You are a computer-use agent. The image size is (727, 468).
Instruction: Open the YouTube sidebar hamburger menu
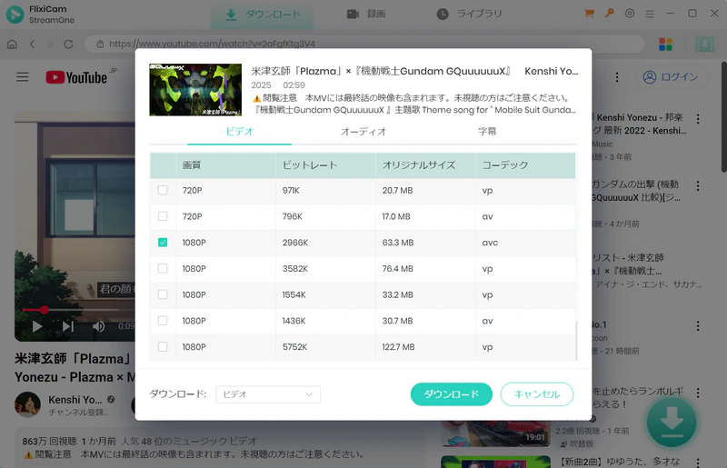pyautogui.click(x=22, y=77)
